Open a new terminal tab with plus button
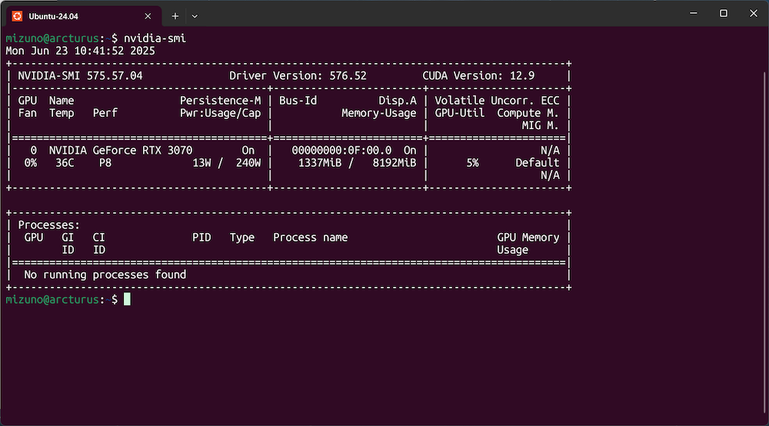This screenshot has width=769, height=426. coord(175,15)
